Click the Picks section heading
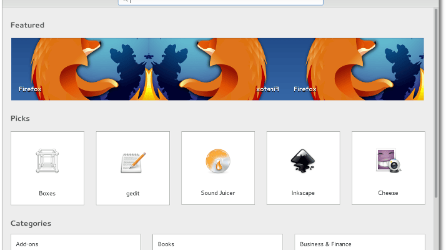The image size is (446, 250). coord(20,119)
